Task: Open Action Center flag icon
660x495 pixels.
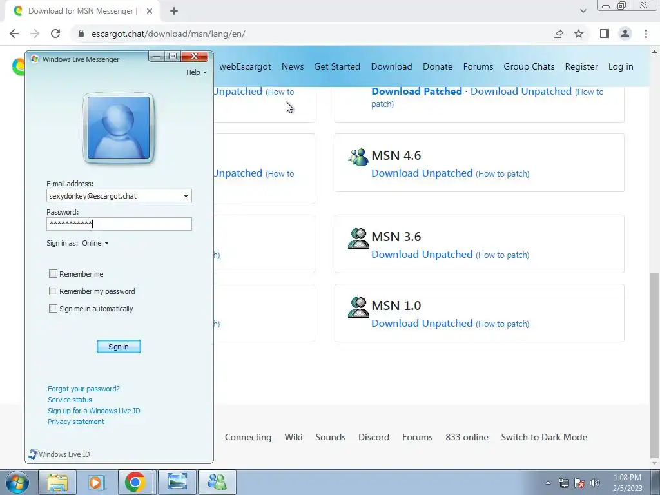Action: pyautogui.click(x=579, y=483)
